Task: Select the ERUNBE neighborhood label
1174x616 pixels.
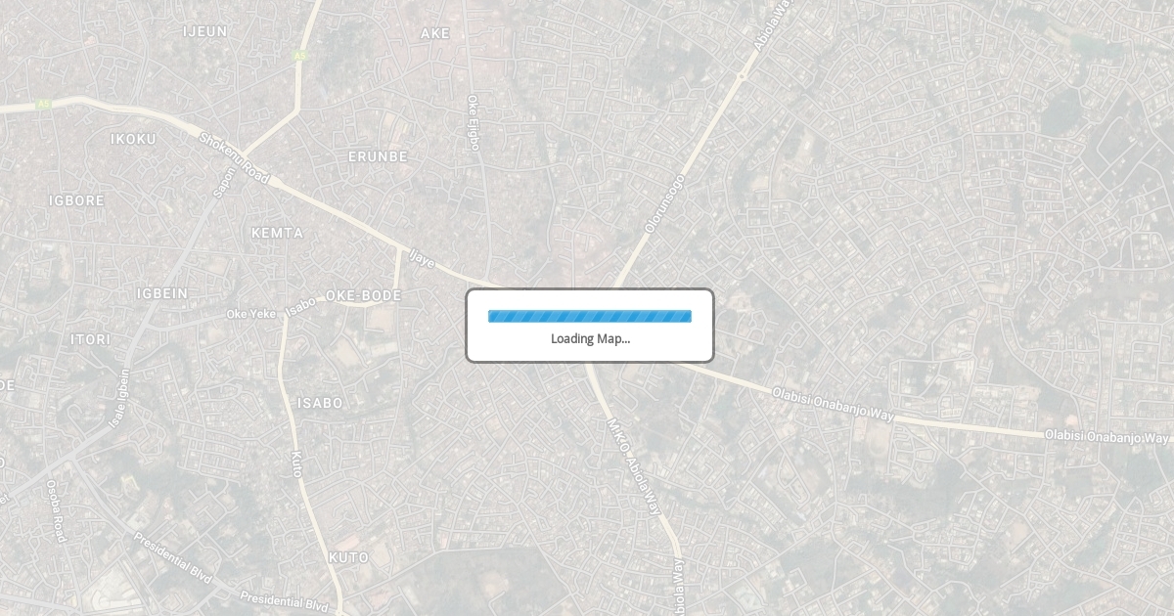Action: [x=379, y=156]
